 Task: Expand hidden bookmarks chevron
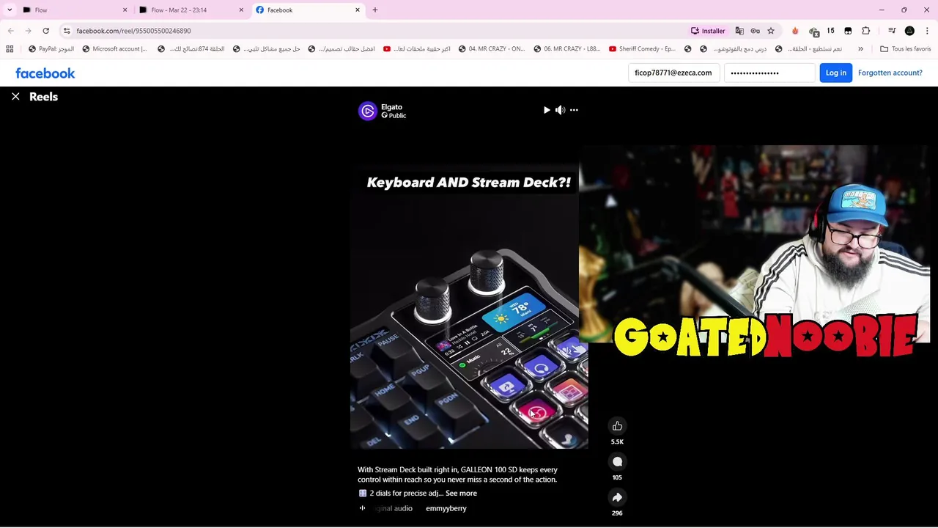(860, 49)
